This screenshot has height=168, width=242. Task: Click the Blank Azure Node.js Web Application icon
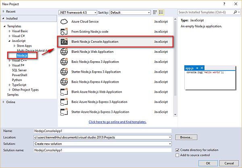pos(64,92)
